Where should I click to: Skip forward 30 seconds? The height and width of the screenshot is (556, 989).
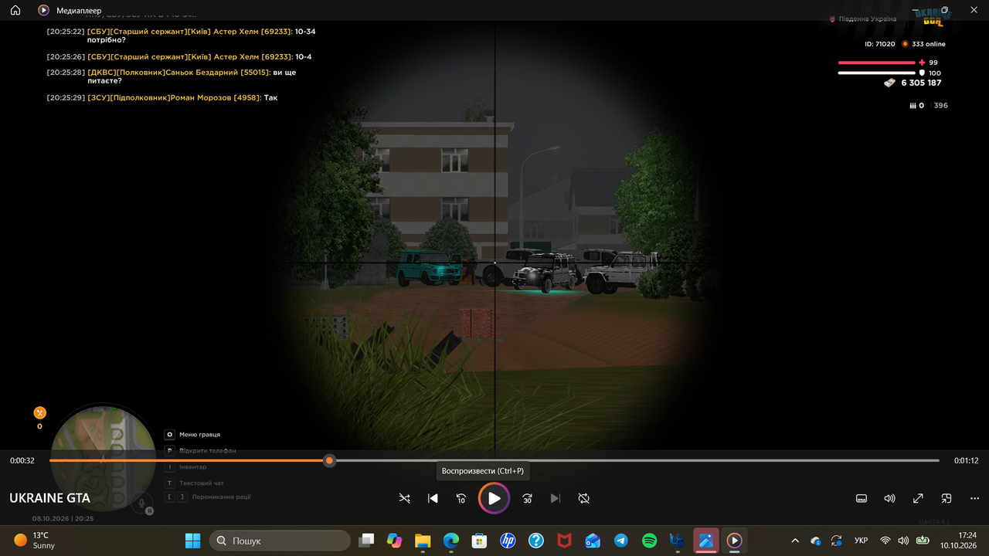pyautogui.click(x=527, y=499)
